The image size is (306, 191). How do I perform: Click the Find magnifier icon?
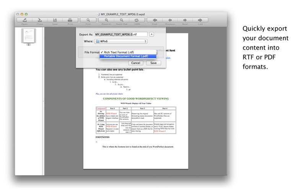[88, 20]
